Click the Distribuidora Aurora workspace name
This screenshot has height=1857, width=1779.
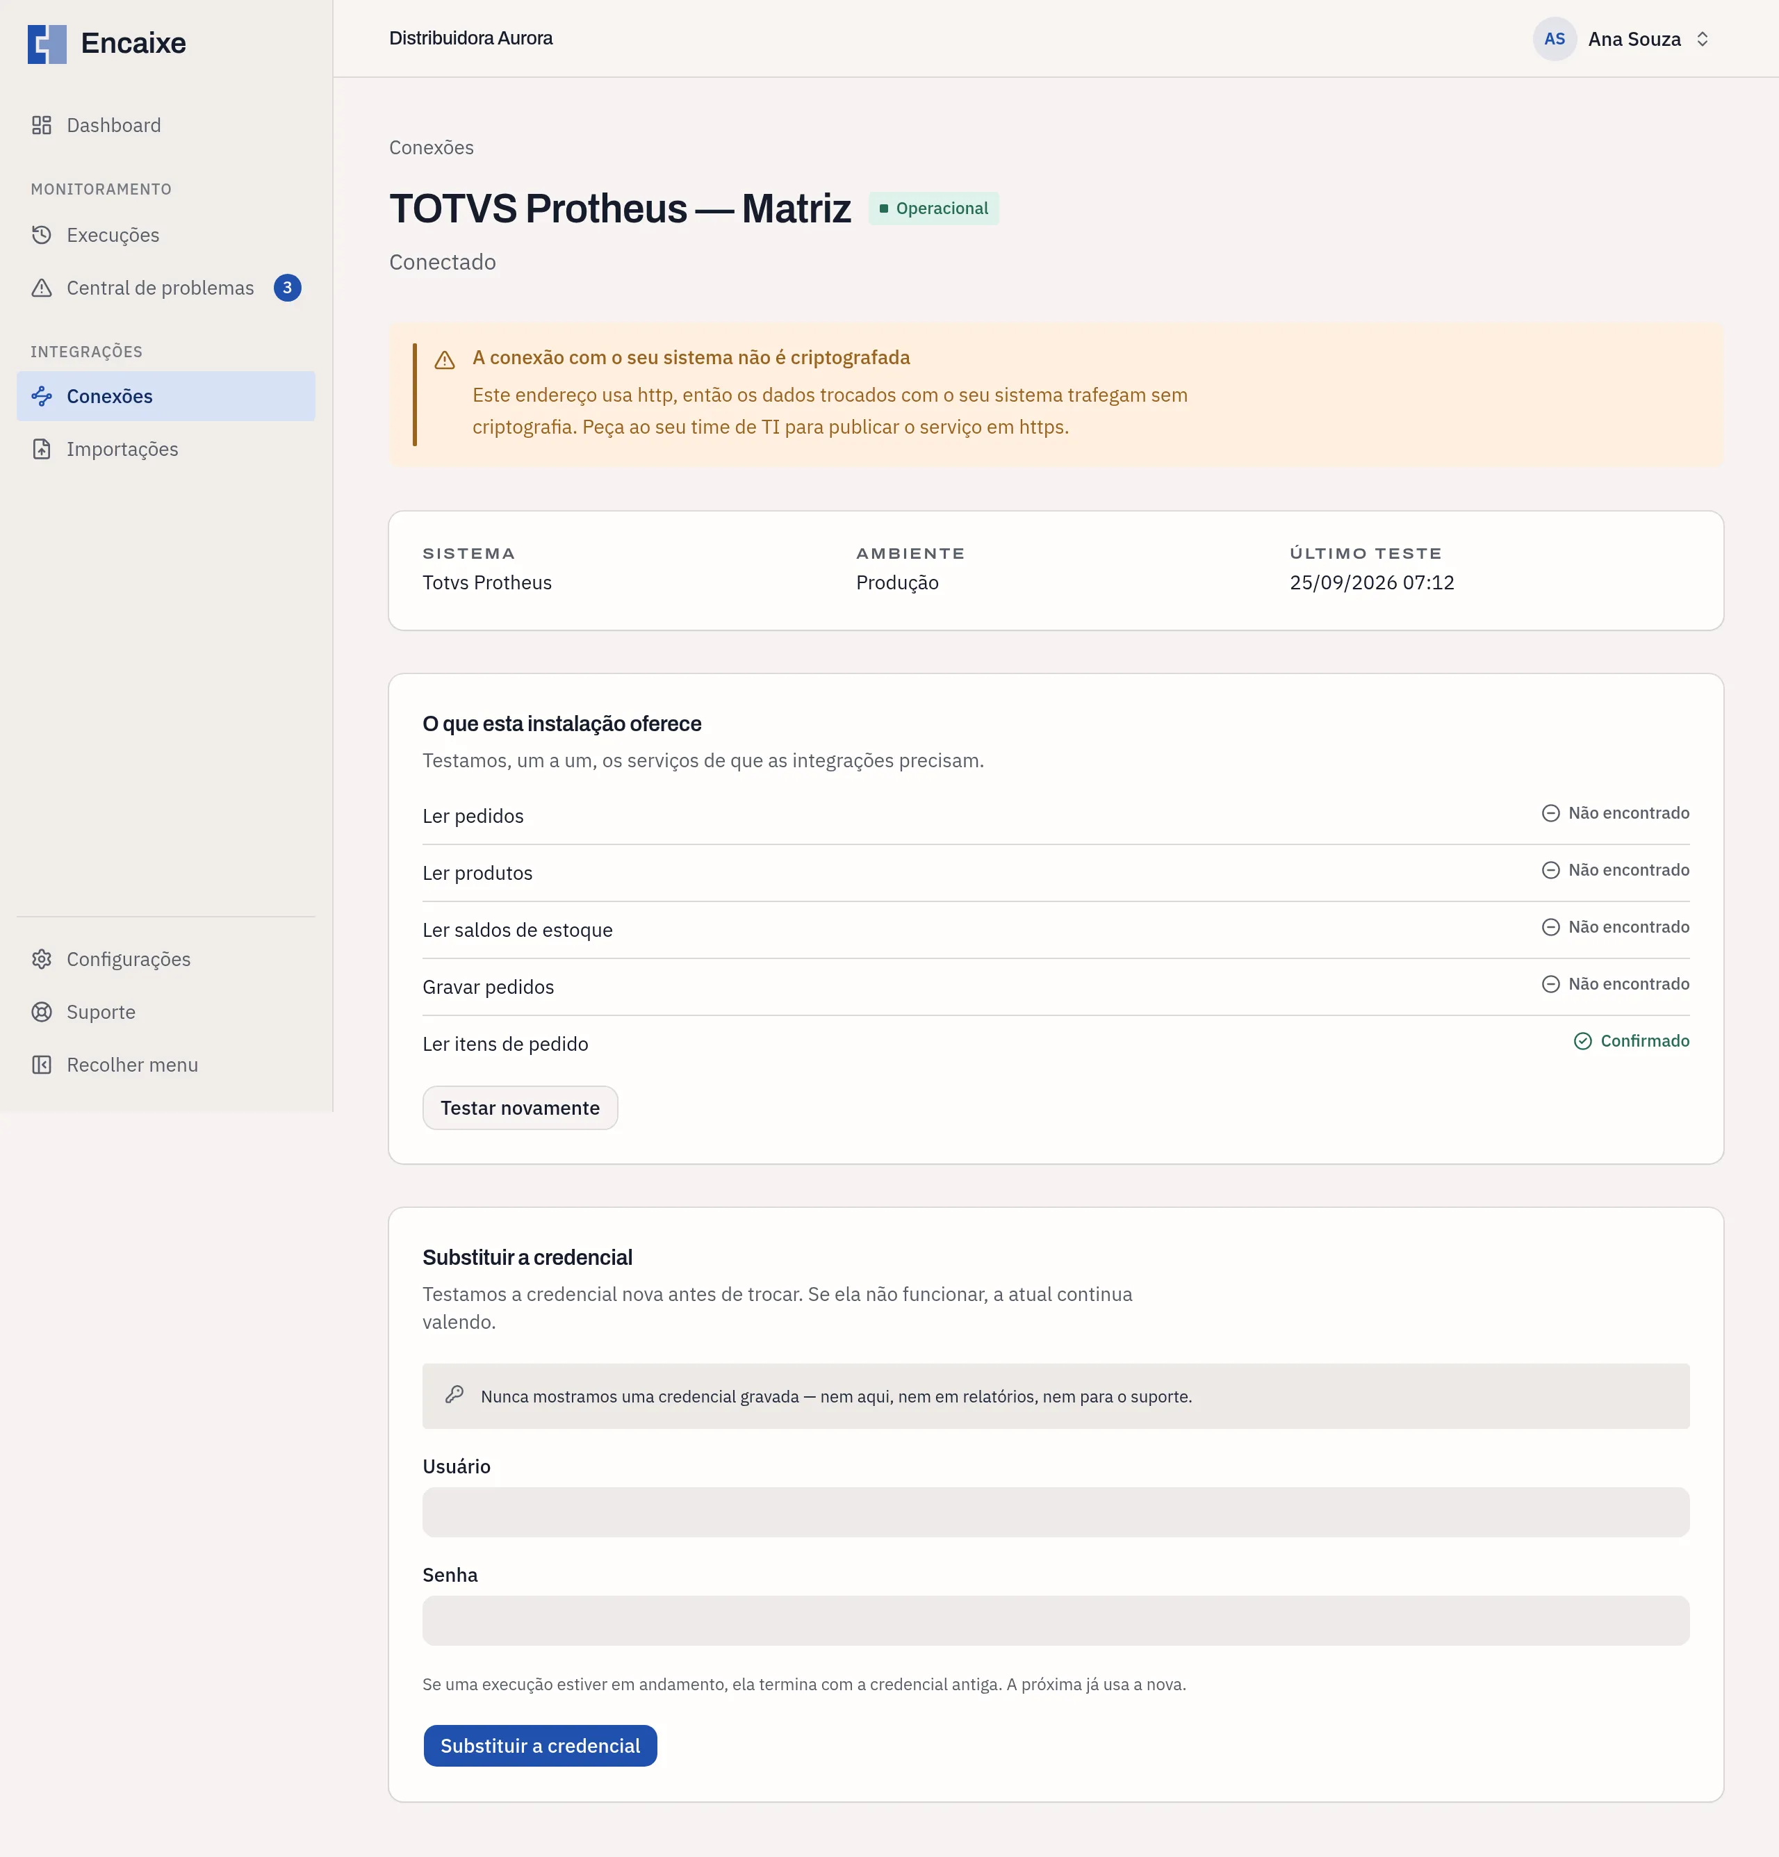coord(470,39)
